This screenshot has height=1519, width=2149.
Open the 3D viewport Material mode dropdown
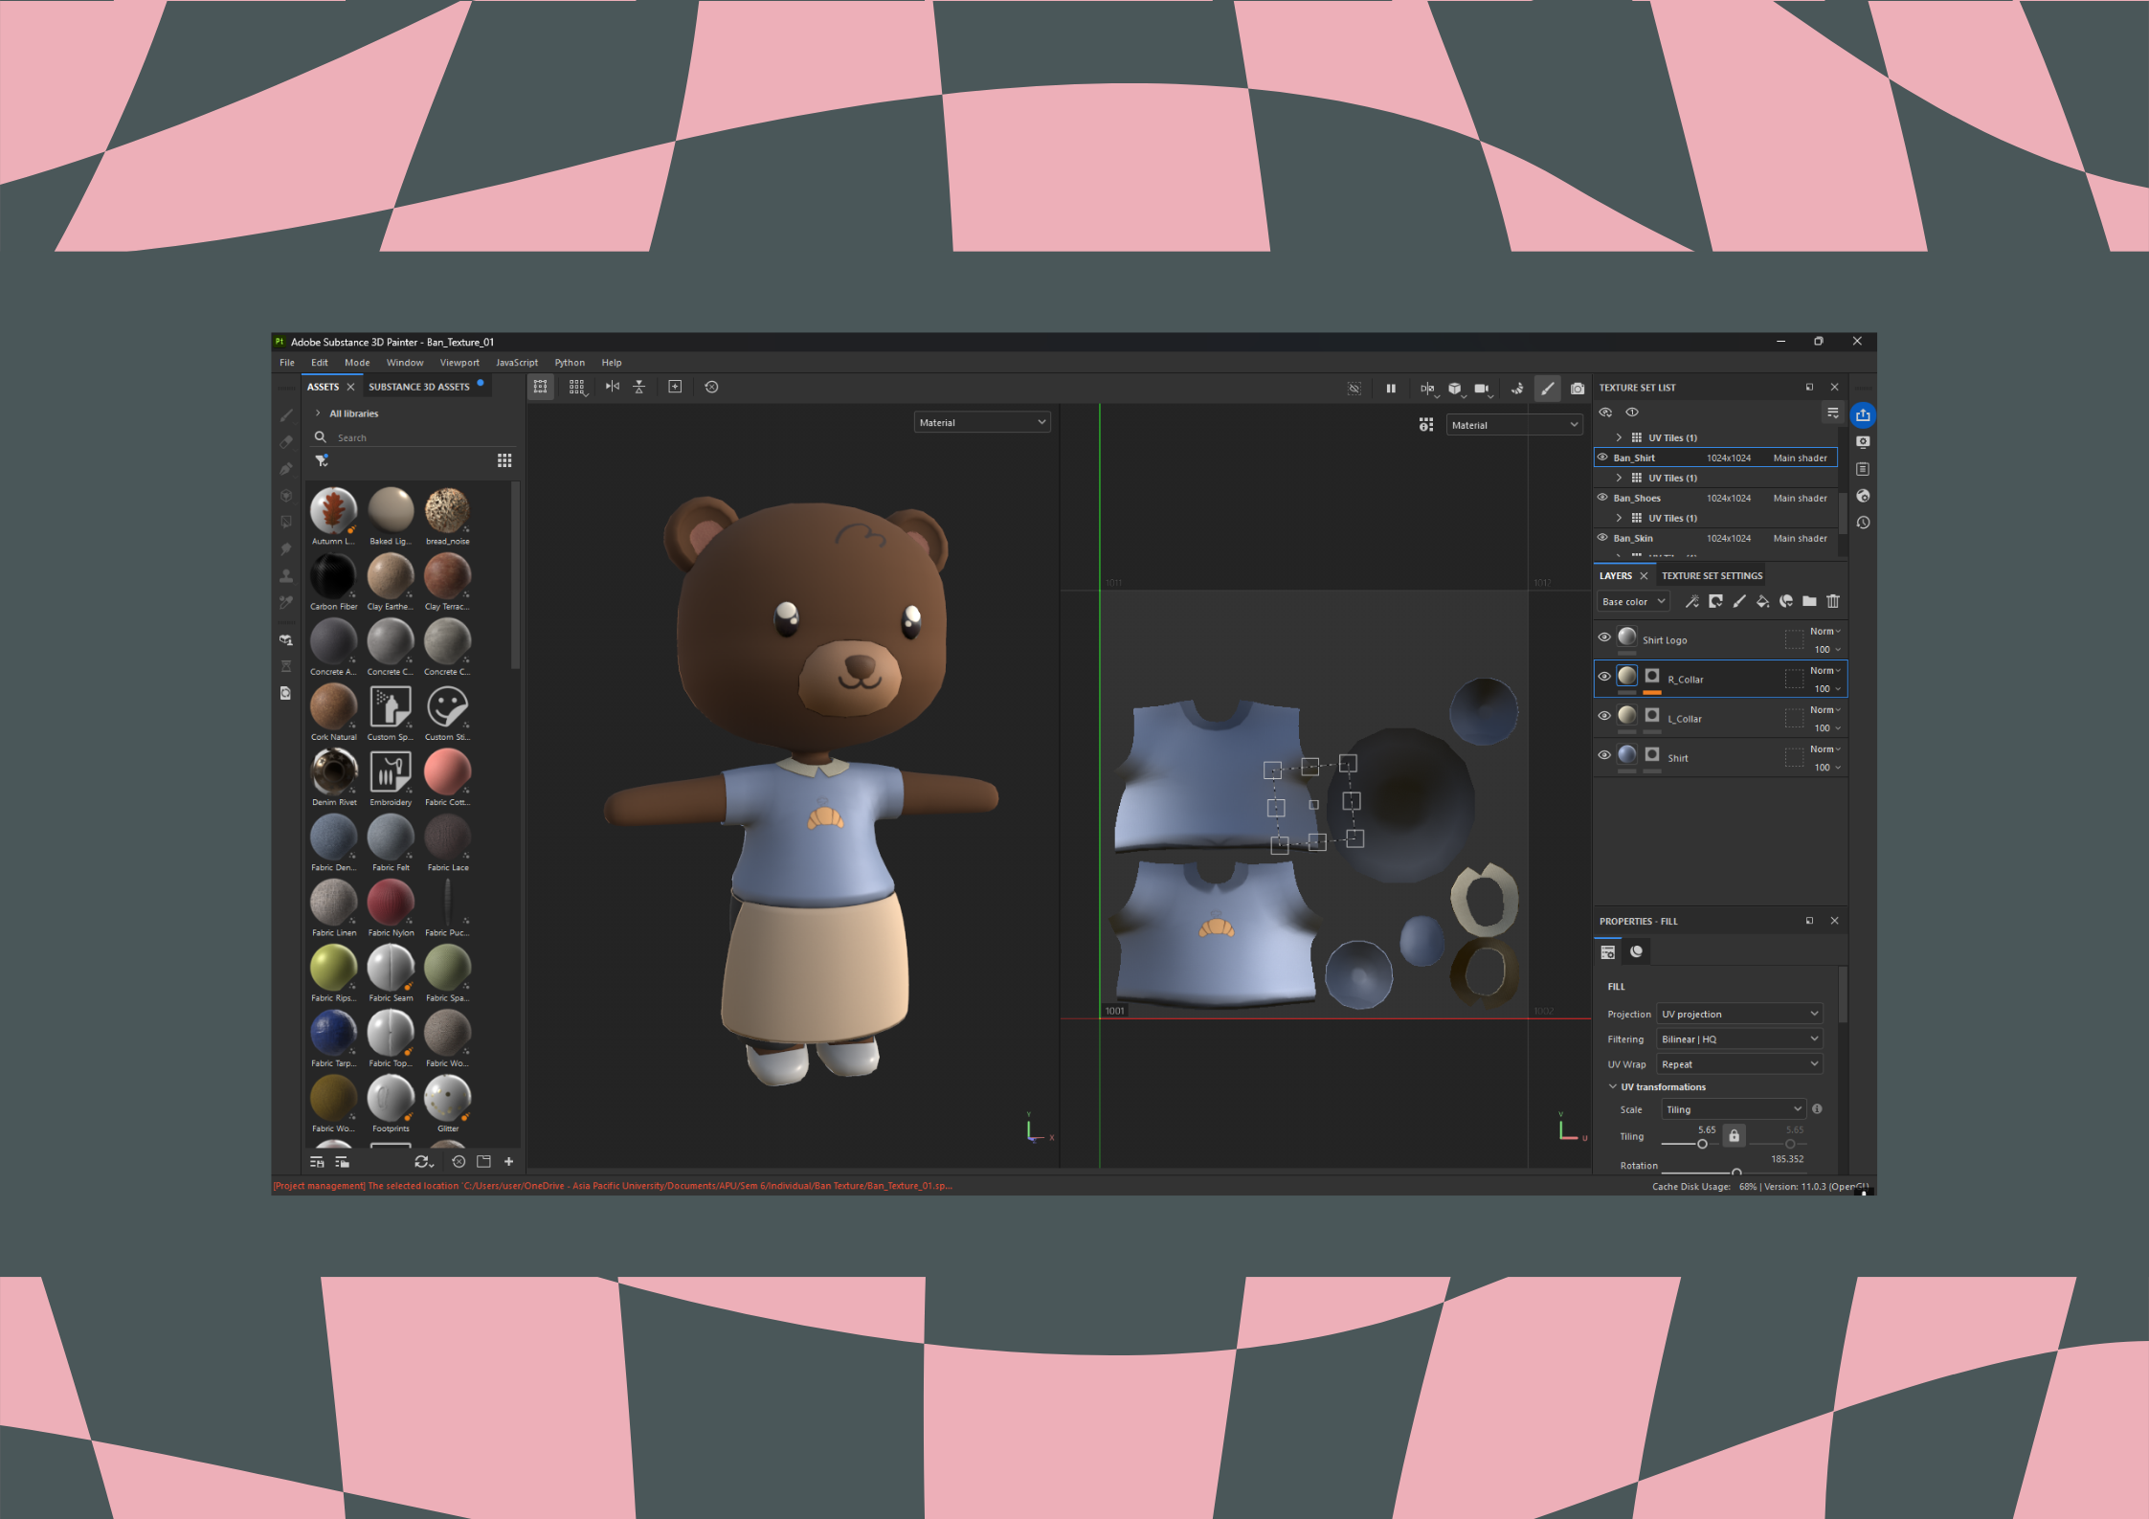click(x=982, y=423)
